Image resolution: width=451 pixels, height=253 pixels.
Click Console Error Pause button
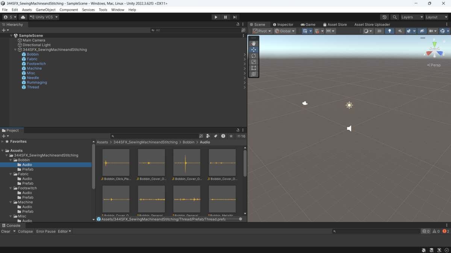(x=46, y=231)
